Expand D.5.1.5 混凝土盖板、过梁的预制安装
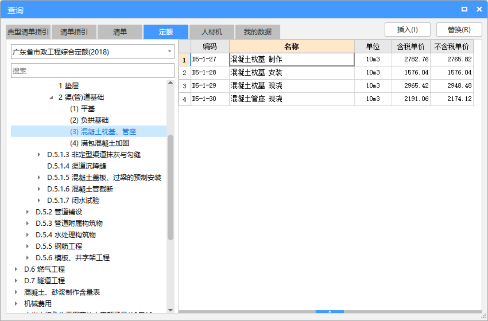 pyautogui.click(x=39, y=178)
